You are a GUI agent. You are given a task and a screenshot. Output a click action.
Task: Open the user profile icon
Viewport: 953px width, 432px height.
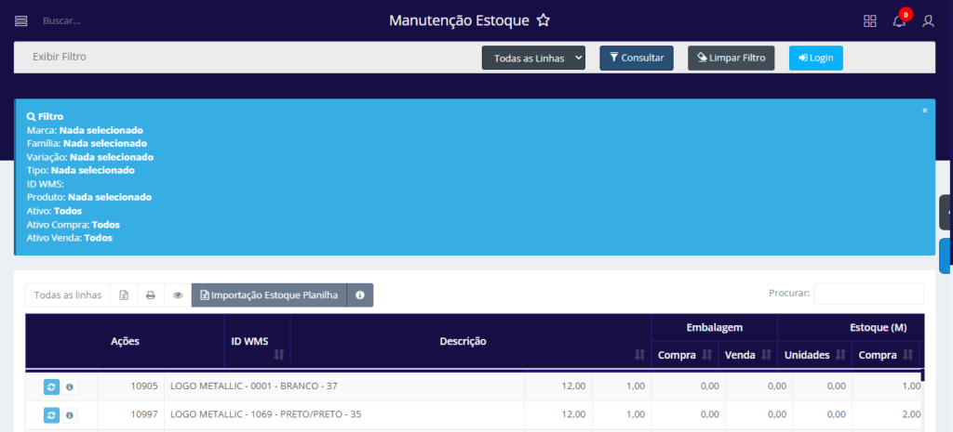(x=928, y=21)
